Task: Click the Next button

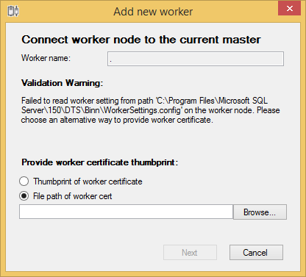Action: pyautogui.click(x=190, y=253)
